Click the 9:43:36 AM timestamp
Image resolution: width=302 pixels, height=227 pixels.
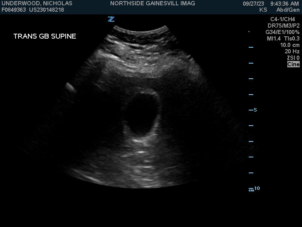(284, 3)
